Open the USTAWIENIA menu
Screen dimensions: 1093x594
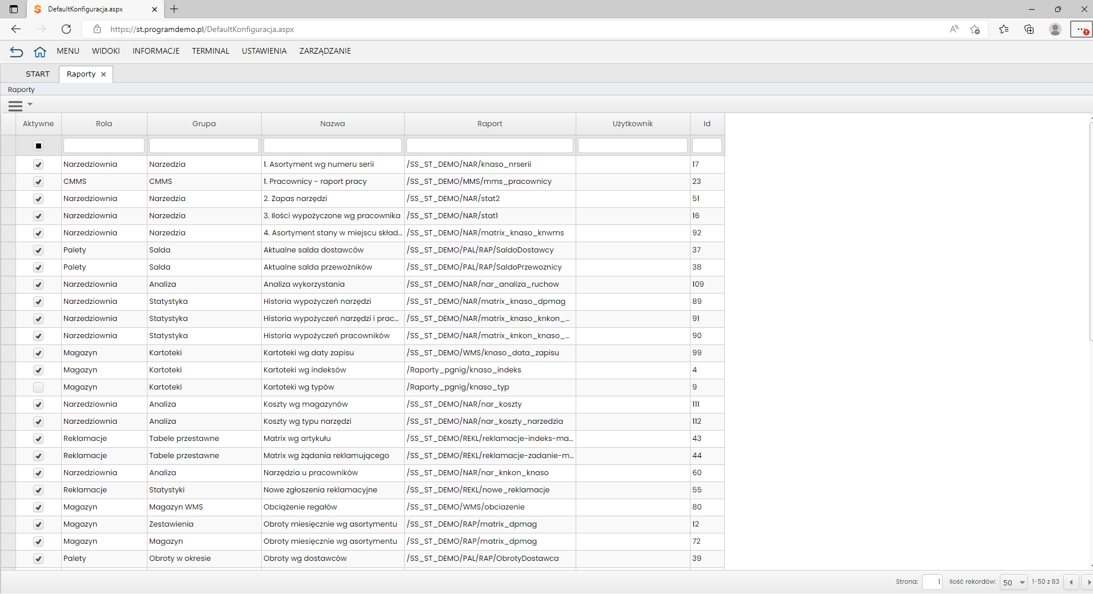tap(264, 51)
